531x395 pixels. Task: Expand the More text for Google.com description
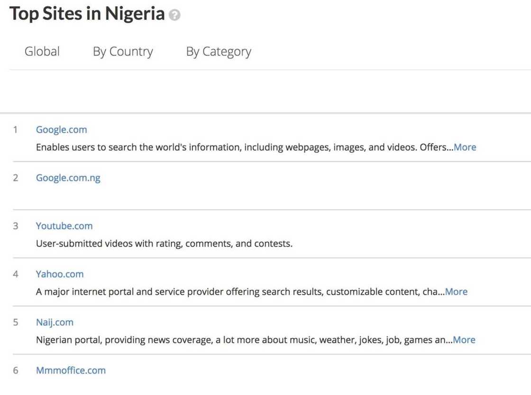click(465, 147)
